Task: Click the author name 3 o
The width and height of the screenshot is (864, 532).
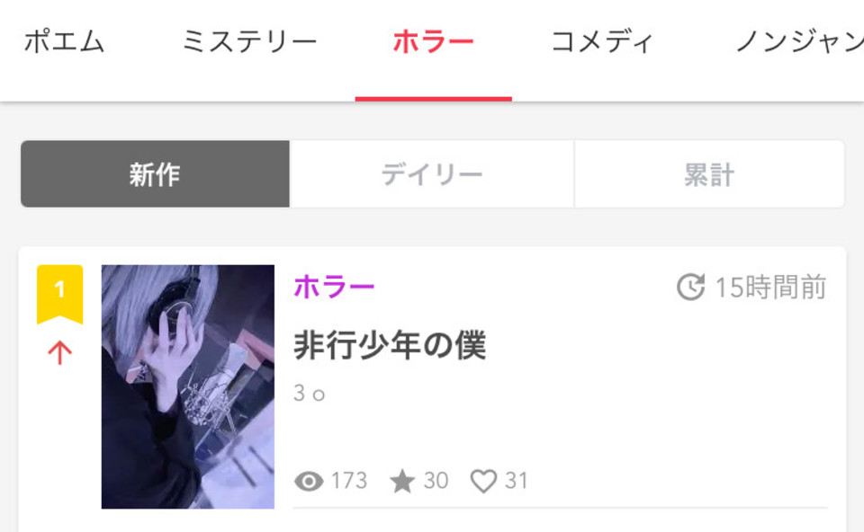Action: coord(309,394)
